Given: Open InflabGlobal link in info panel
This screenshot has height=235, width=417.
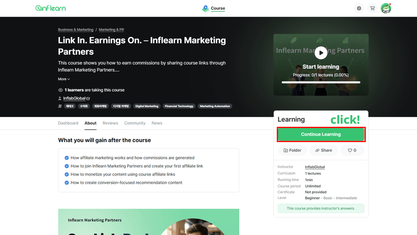Looking at the screenshot, I should [x=315, y=167].
